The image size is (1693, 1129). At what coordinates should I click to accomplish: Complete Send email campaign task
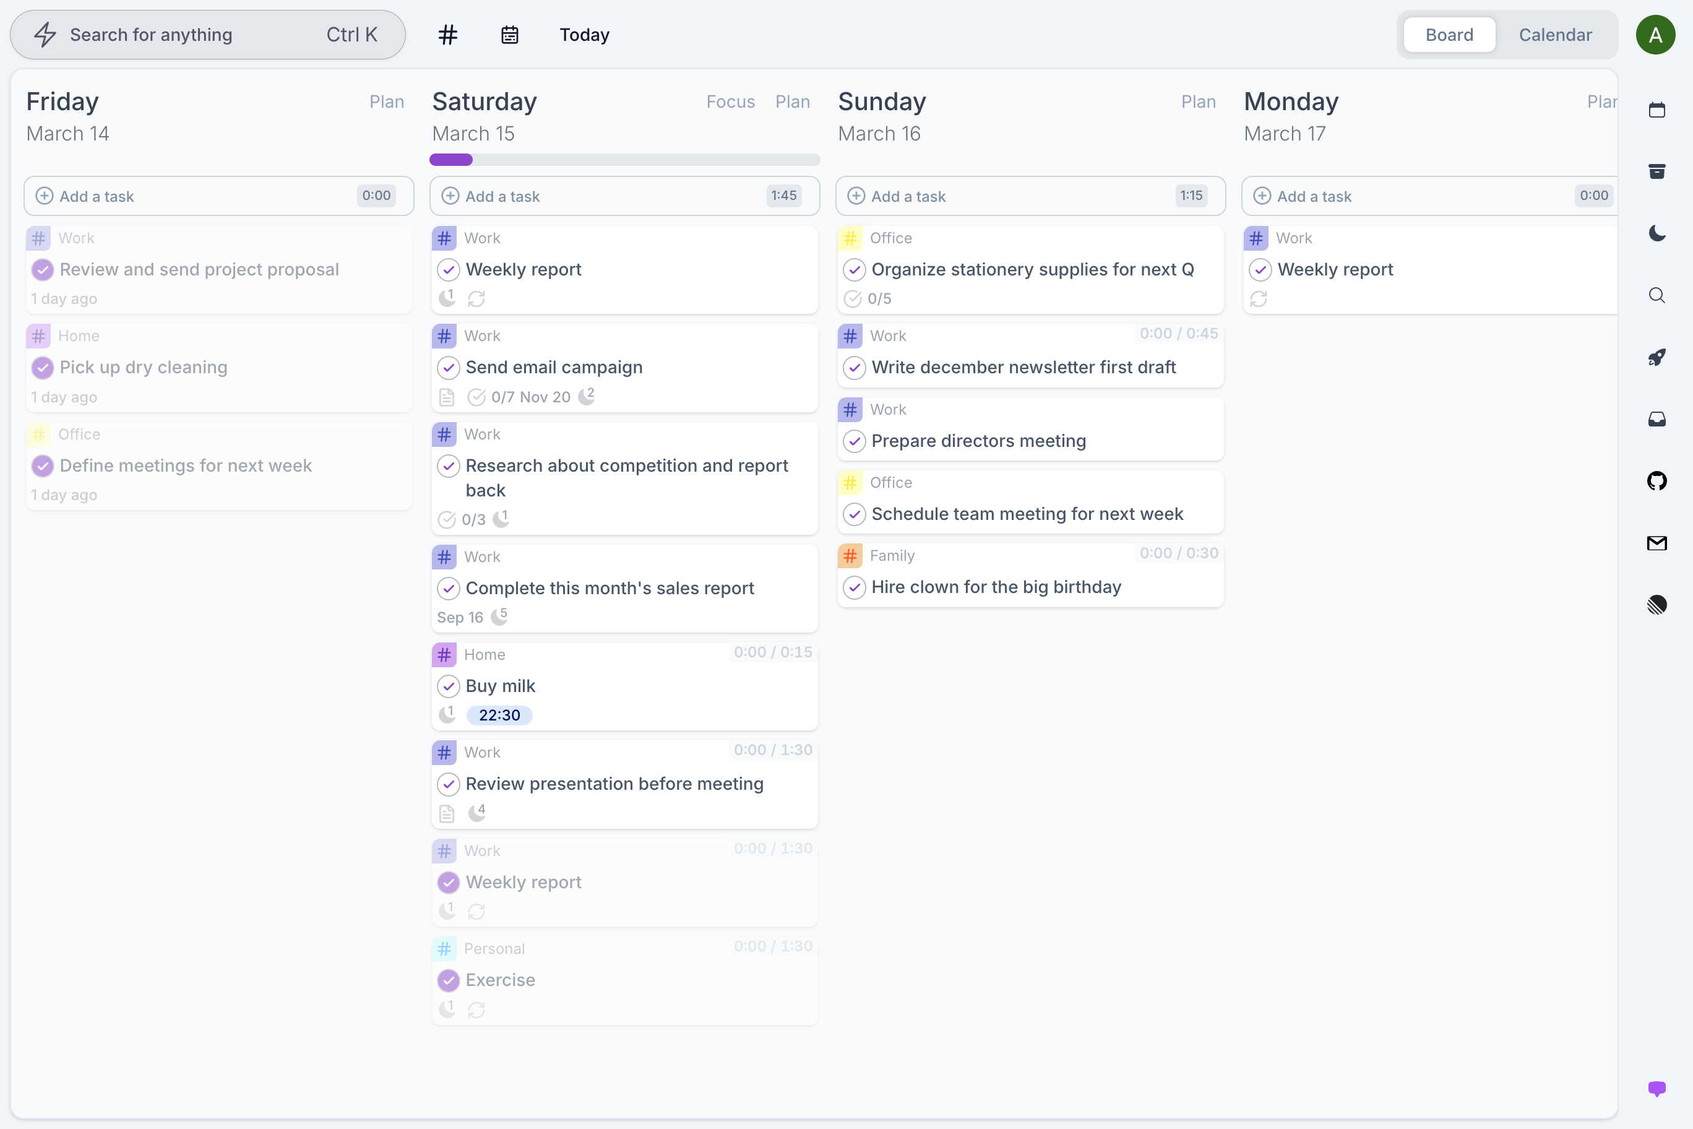click(x=449, y=368)
